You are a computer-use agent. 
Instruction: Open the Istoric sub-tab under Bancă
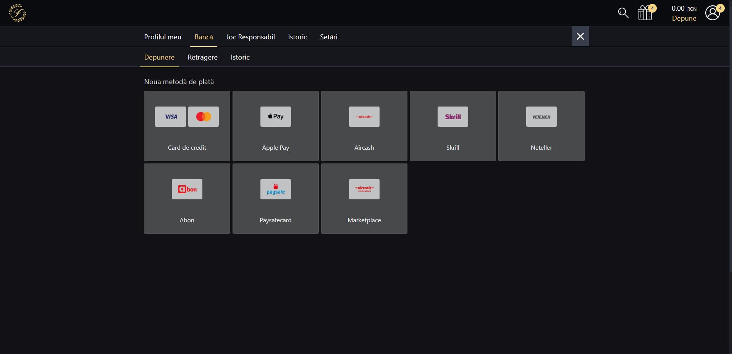[x=240, y=57]
